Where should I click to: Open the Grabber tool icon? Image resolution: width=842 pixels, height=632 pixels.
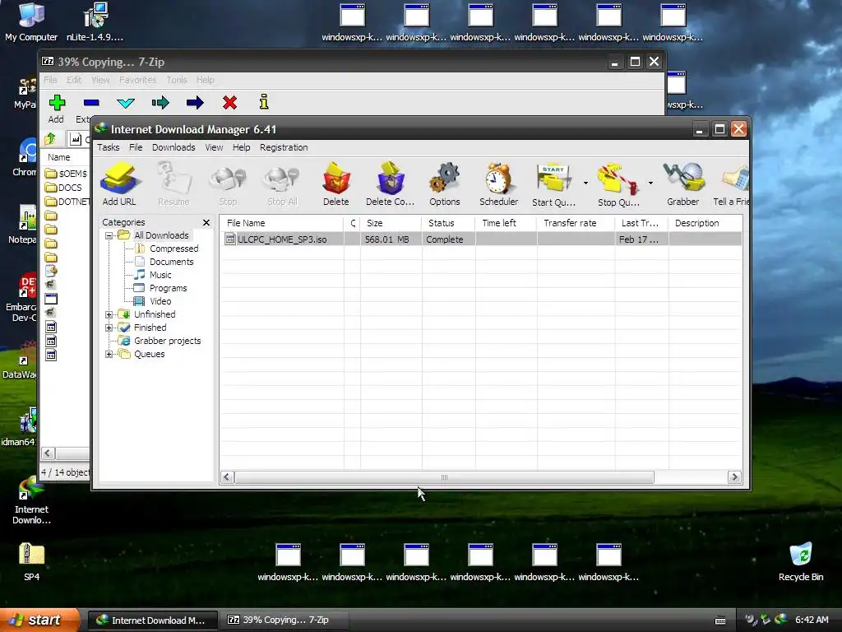(x=683, y=184)
